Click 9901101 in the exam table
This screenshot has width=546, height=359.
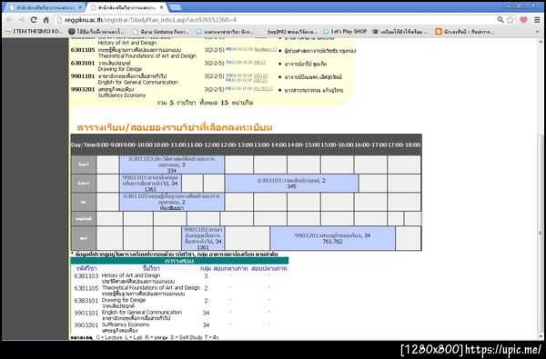(x=86, y=313)
